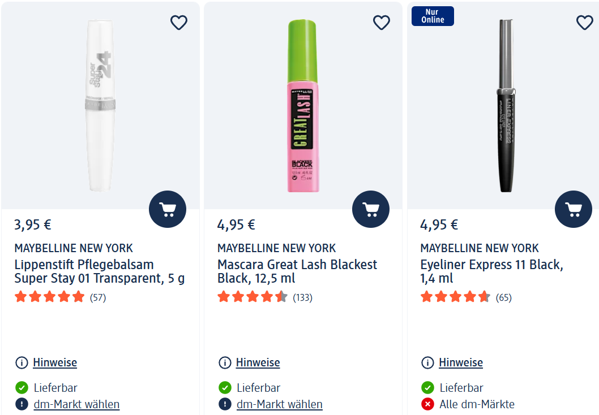599x415 pixels.
Task: Add Eyeliner Express 11 Black to cart
Action: (x=574, y=209)
